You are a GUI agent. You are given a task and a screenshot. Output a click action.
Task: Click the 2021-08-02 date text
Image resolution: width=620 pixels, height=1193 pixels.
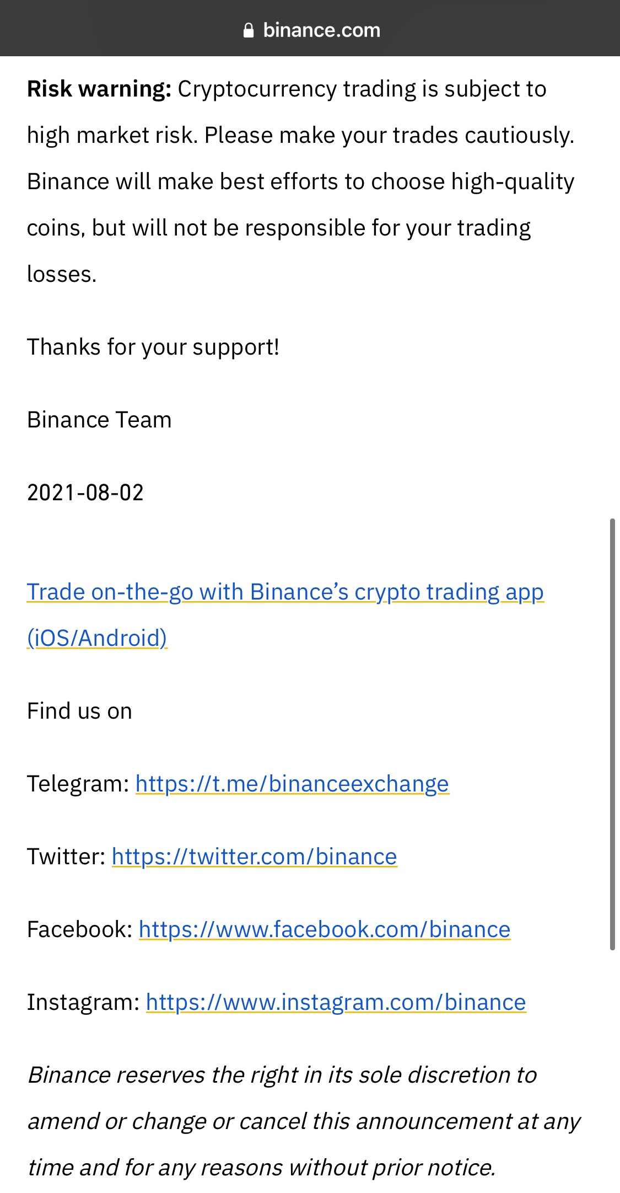pos(85,493)
